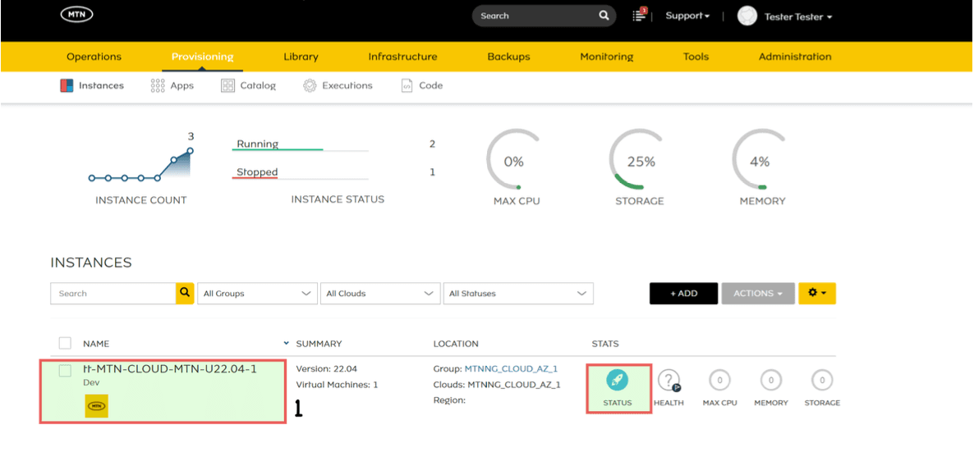Click the MEMORY 4% gauge
This screenshot has height=452, width=974.
pos(760,162)
